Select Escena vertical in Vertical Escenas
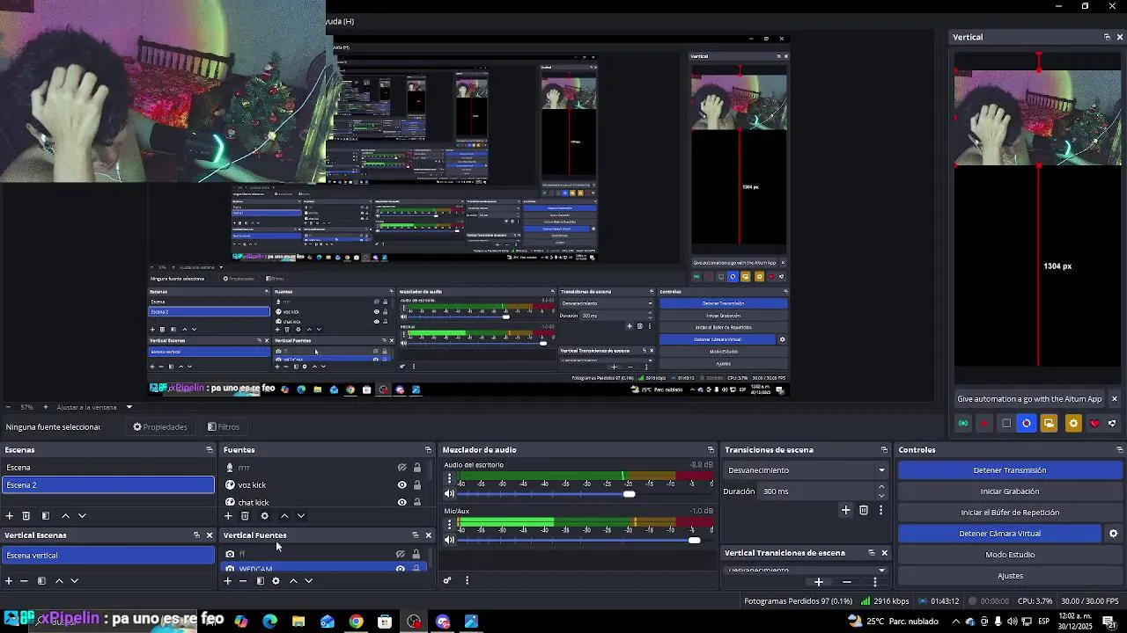The width and height of the screenshot is (1127, 633). [x=107, y=556]
